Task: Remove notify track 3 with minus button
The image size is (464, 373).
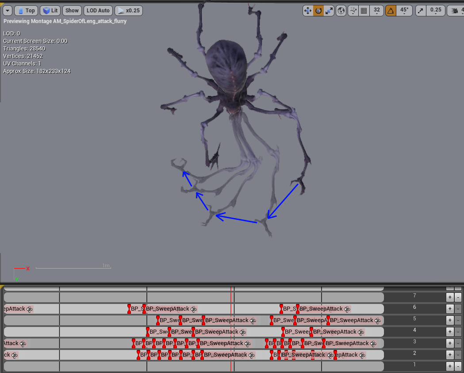Action: (x=458, y=343)
